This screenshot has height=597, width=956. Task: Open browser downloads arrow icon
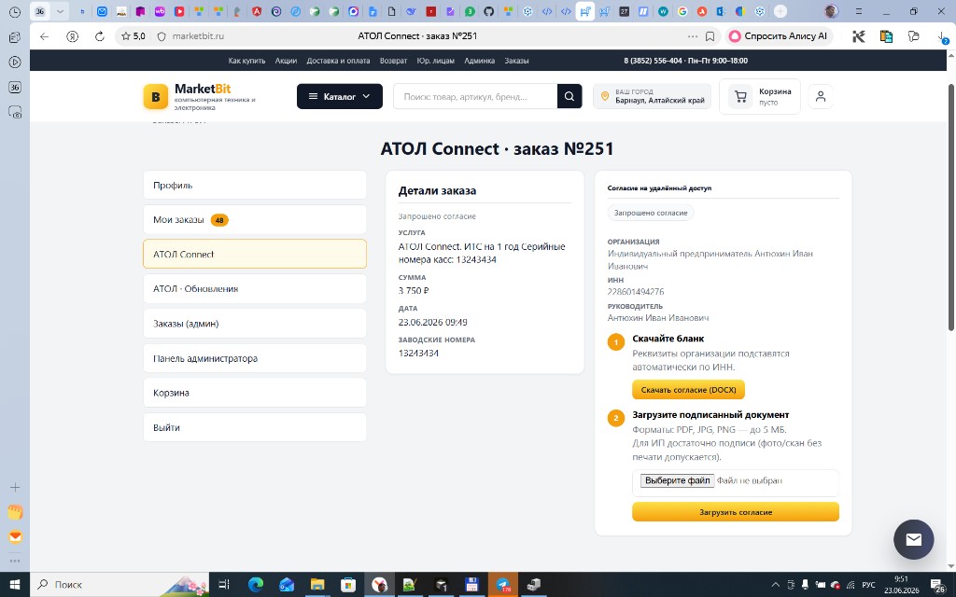click(942, 36)
